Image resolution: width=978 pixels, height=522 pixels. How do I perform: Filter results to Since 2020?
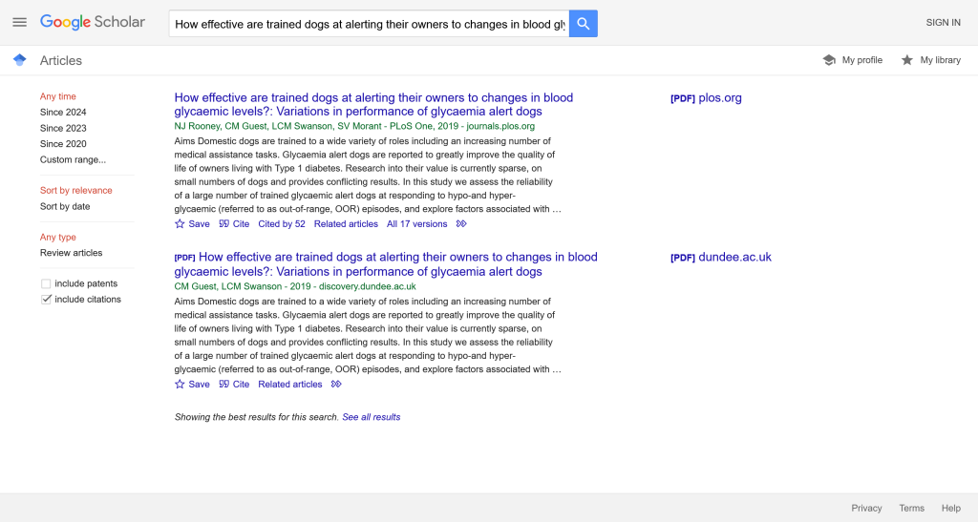pyautogui.click(x=63, y=144)
